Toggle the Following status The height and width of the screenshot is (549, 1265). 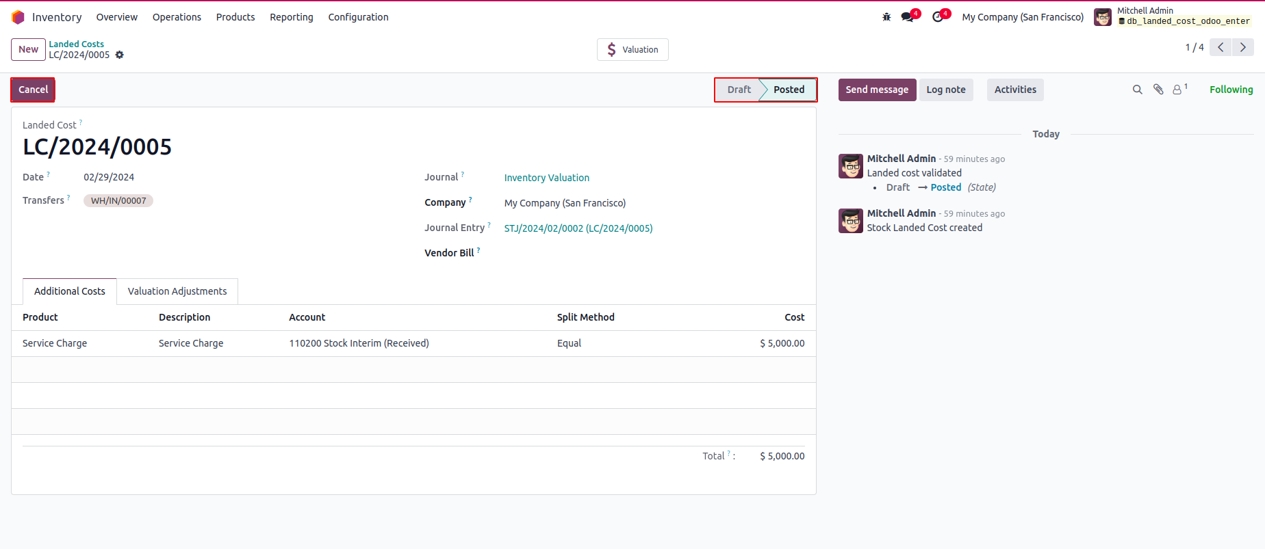click(x=1231, y=90)
